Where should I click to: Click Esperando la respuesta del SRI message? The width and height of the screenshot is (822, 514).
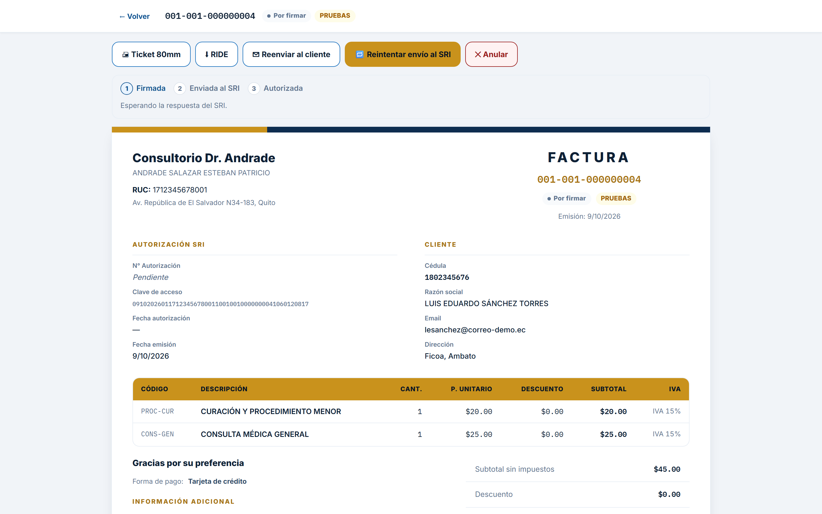coord(174,105)
